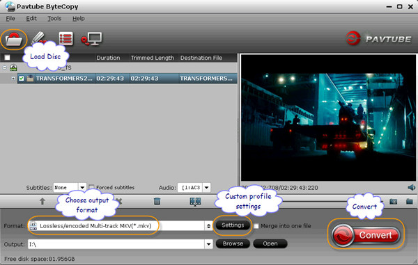Uncheck the TRANSFORMERS2 title checkbox
Viewport: 418px width, 265px height.
pos(22,79)
